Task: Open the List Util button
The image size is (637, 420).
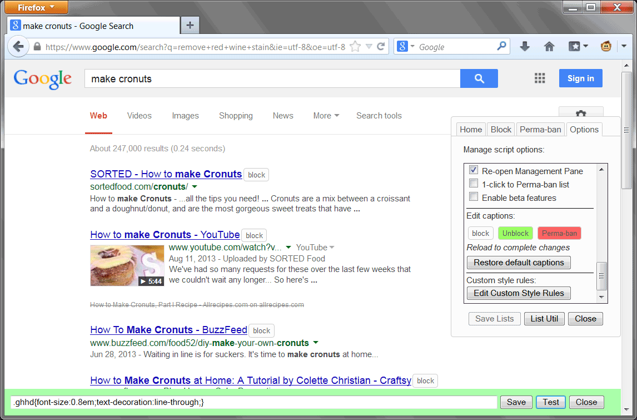Action: point(544,319)
